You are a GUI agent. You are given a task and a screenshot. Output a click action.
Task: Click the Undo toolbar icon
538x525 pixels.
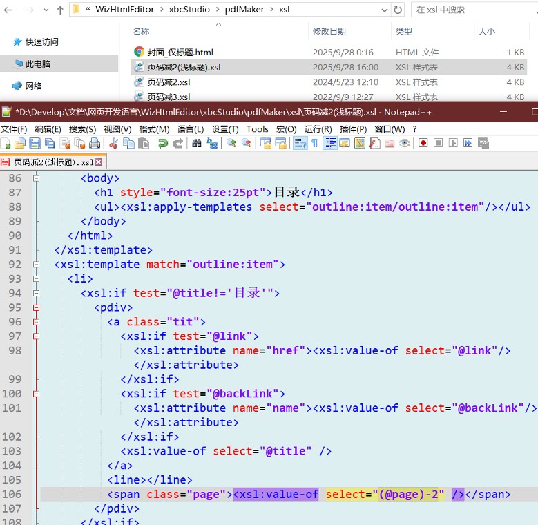click(163, 143)
